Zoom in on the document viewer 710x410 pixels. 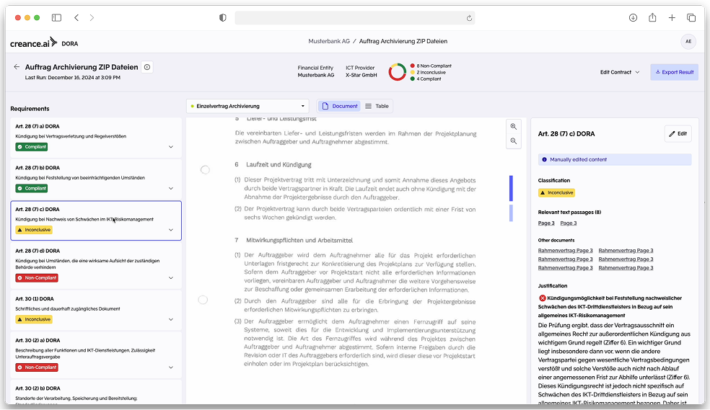coord(514,127)
